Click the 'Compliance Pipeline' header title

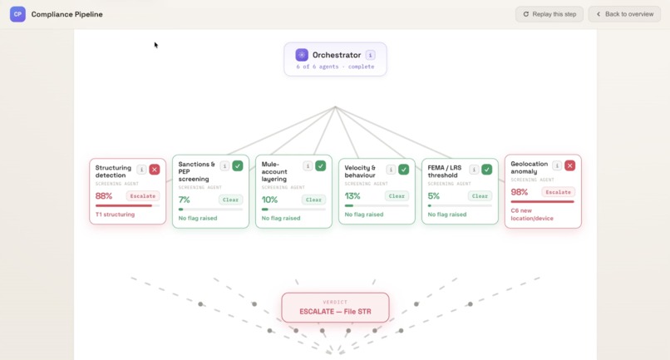click(67, 14)
